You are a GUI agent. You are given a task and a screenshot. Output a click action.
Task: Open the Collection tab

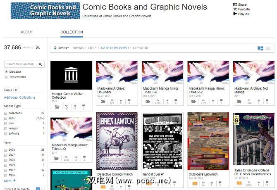pos(72,32)
